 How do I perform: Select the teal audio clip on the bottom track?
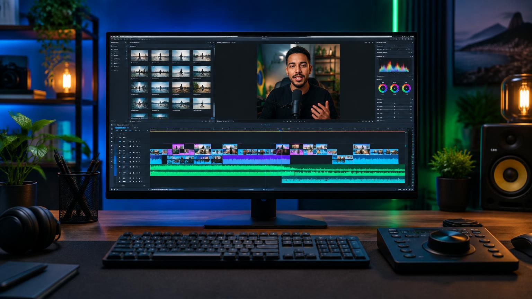point(343,180)
